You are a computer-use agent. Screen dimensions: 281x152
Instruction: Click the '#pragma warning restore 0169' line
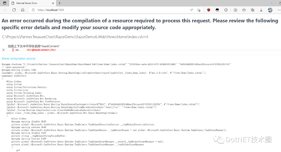29,139
